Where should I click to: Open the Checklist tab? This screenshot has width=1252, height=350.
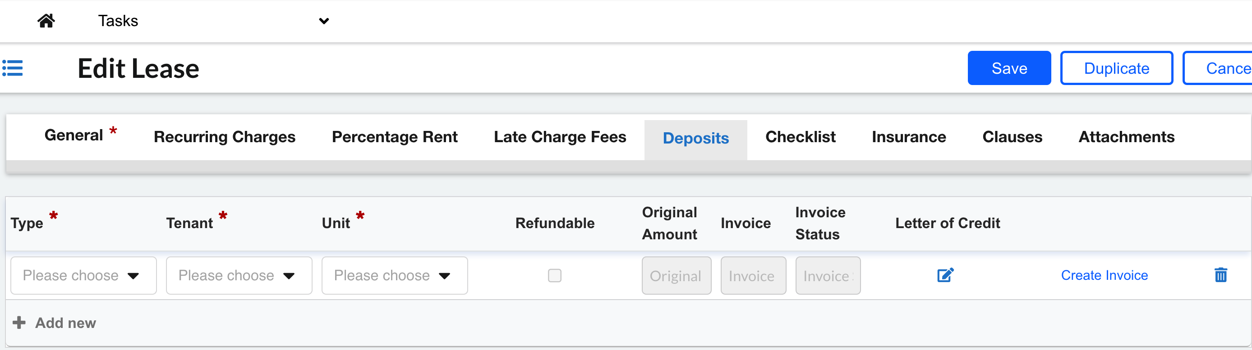[x=801, y=137]
